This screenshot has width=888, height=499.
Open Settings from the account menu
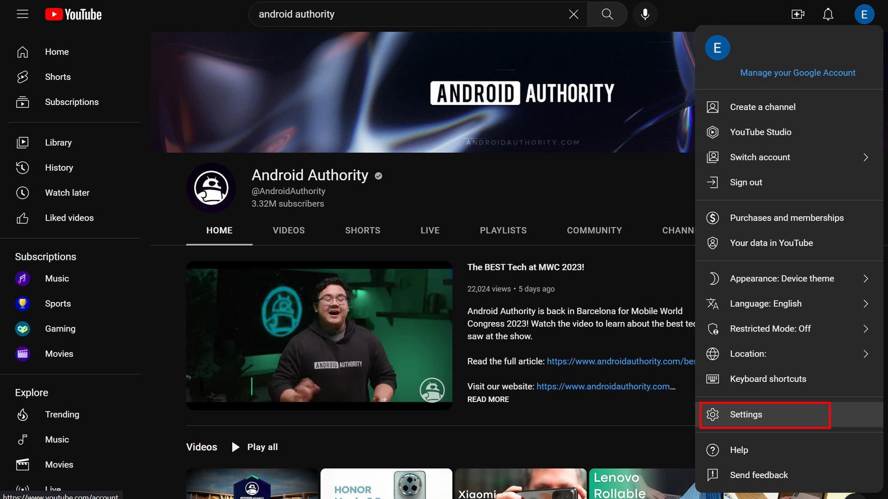(789, 414)
